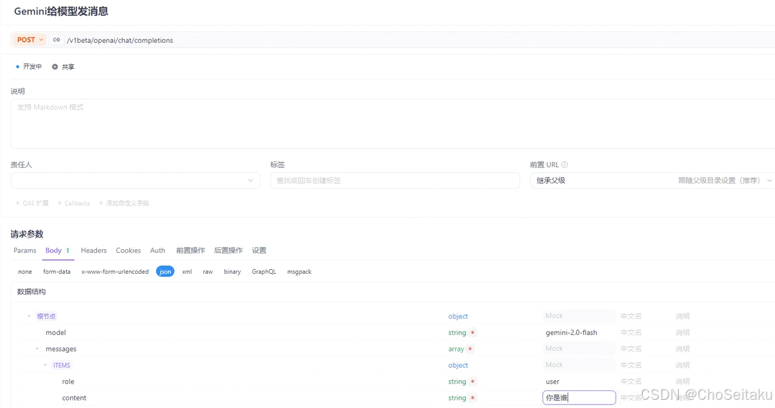Change the string type of model
Image resolution: width=775 pixels, height=408 pixels.
click(457, 332)
